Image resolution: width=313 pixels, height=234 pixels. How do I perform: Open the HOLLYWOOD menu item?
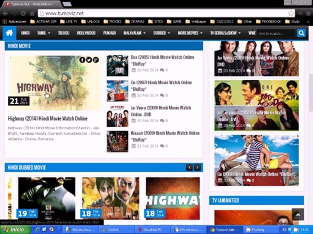tap(86, 33)
